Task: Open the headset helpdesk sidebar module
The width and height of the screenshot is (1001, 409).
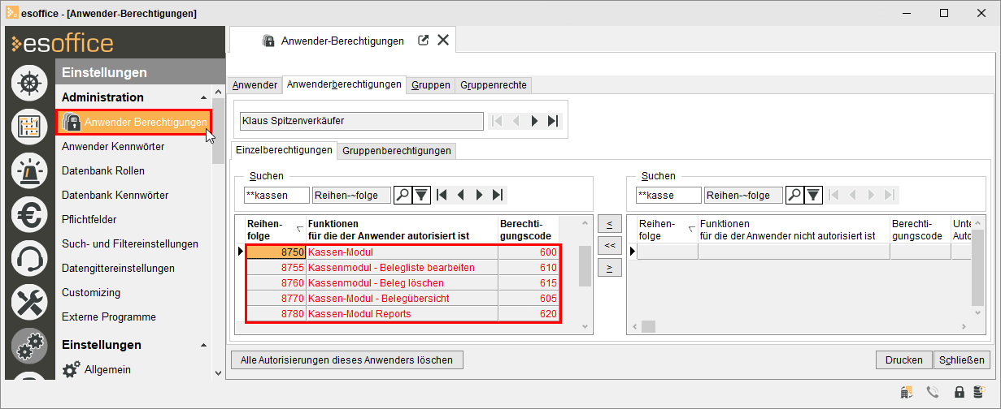Action: pos(28,257)
